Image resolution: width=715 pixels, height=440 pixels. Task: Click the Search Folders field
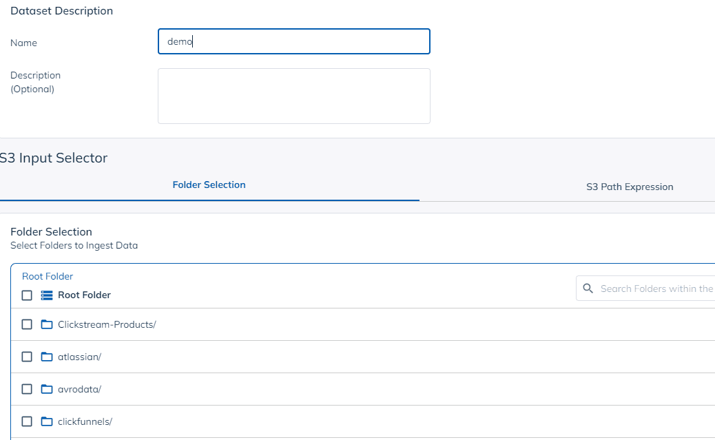tap(654, 288)
